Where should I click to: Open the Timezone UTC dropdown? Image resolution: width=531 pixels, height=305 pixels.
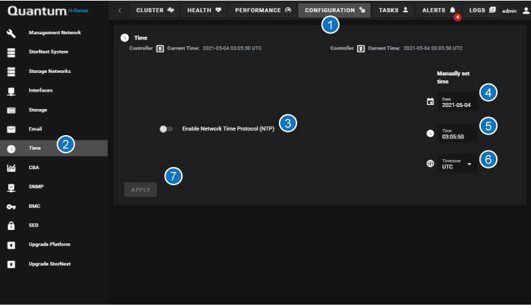point(458,164)
